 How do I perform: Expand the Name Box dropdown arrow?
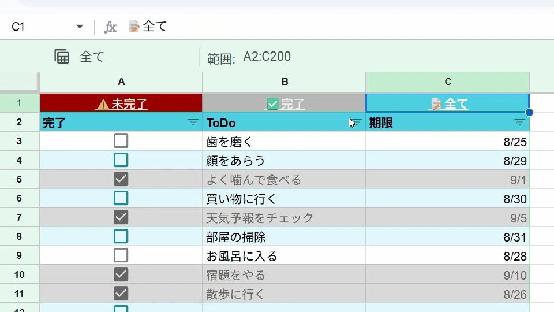tap(80, 27)
